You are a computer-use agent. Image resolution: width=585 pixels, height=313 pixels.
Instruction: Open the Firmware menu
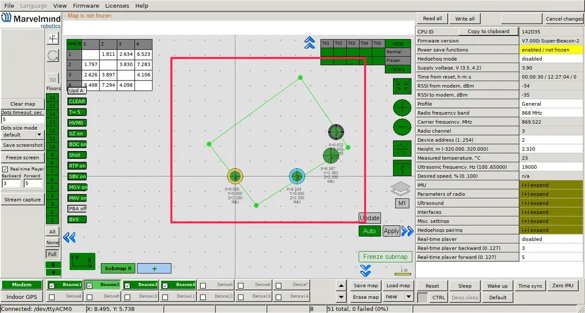[x=86, y=6]
